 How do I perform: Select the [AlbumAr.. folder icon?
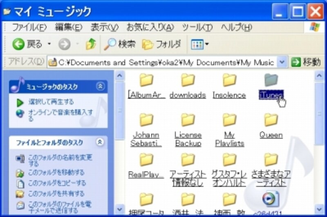click(146, 80)
